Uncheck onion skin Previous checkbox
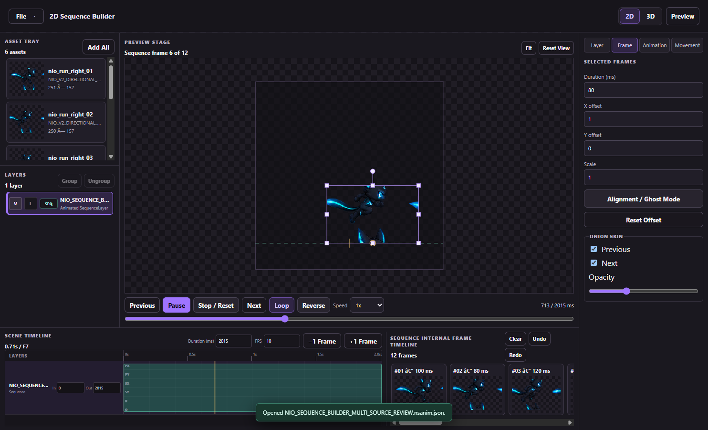The image size is (708, 430). (593, 249)
